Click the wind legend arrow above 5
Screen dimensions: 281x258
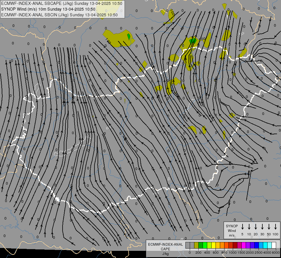point(242,226)
